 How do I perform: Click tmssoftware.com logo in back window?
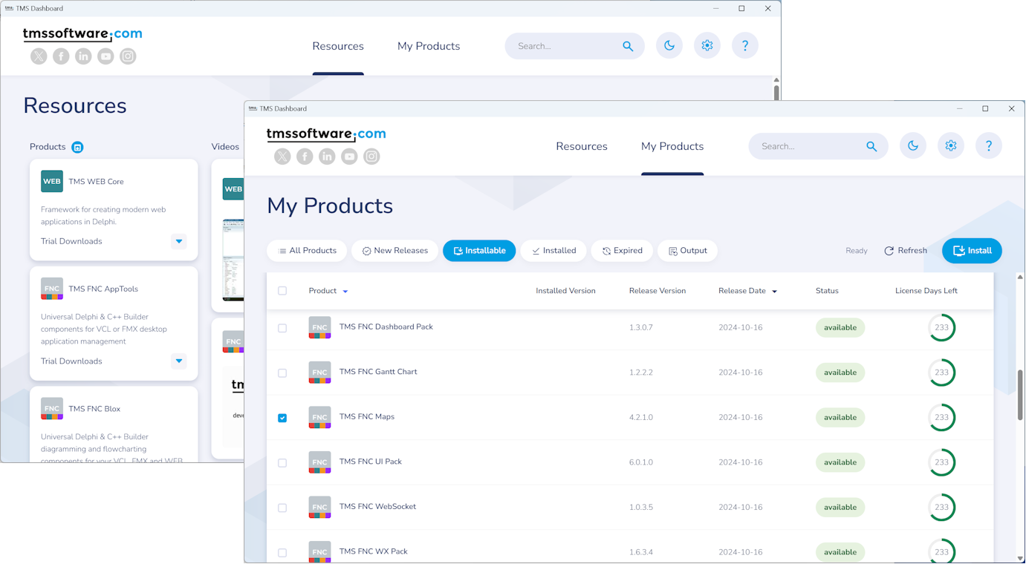pos(82,34)
